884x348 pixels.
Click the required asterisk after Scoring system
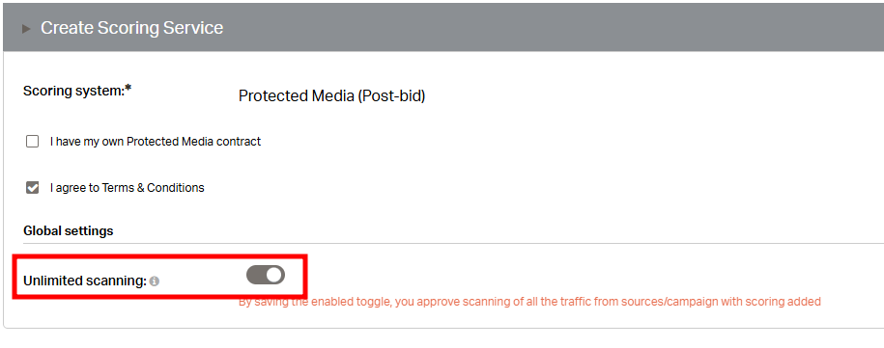[x=128, y=89]
